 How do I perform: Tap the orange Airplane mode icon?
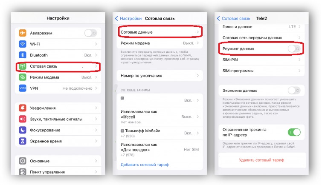coord(23,33)
